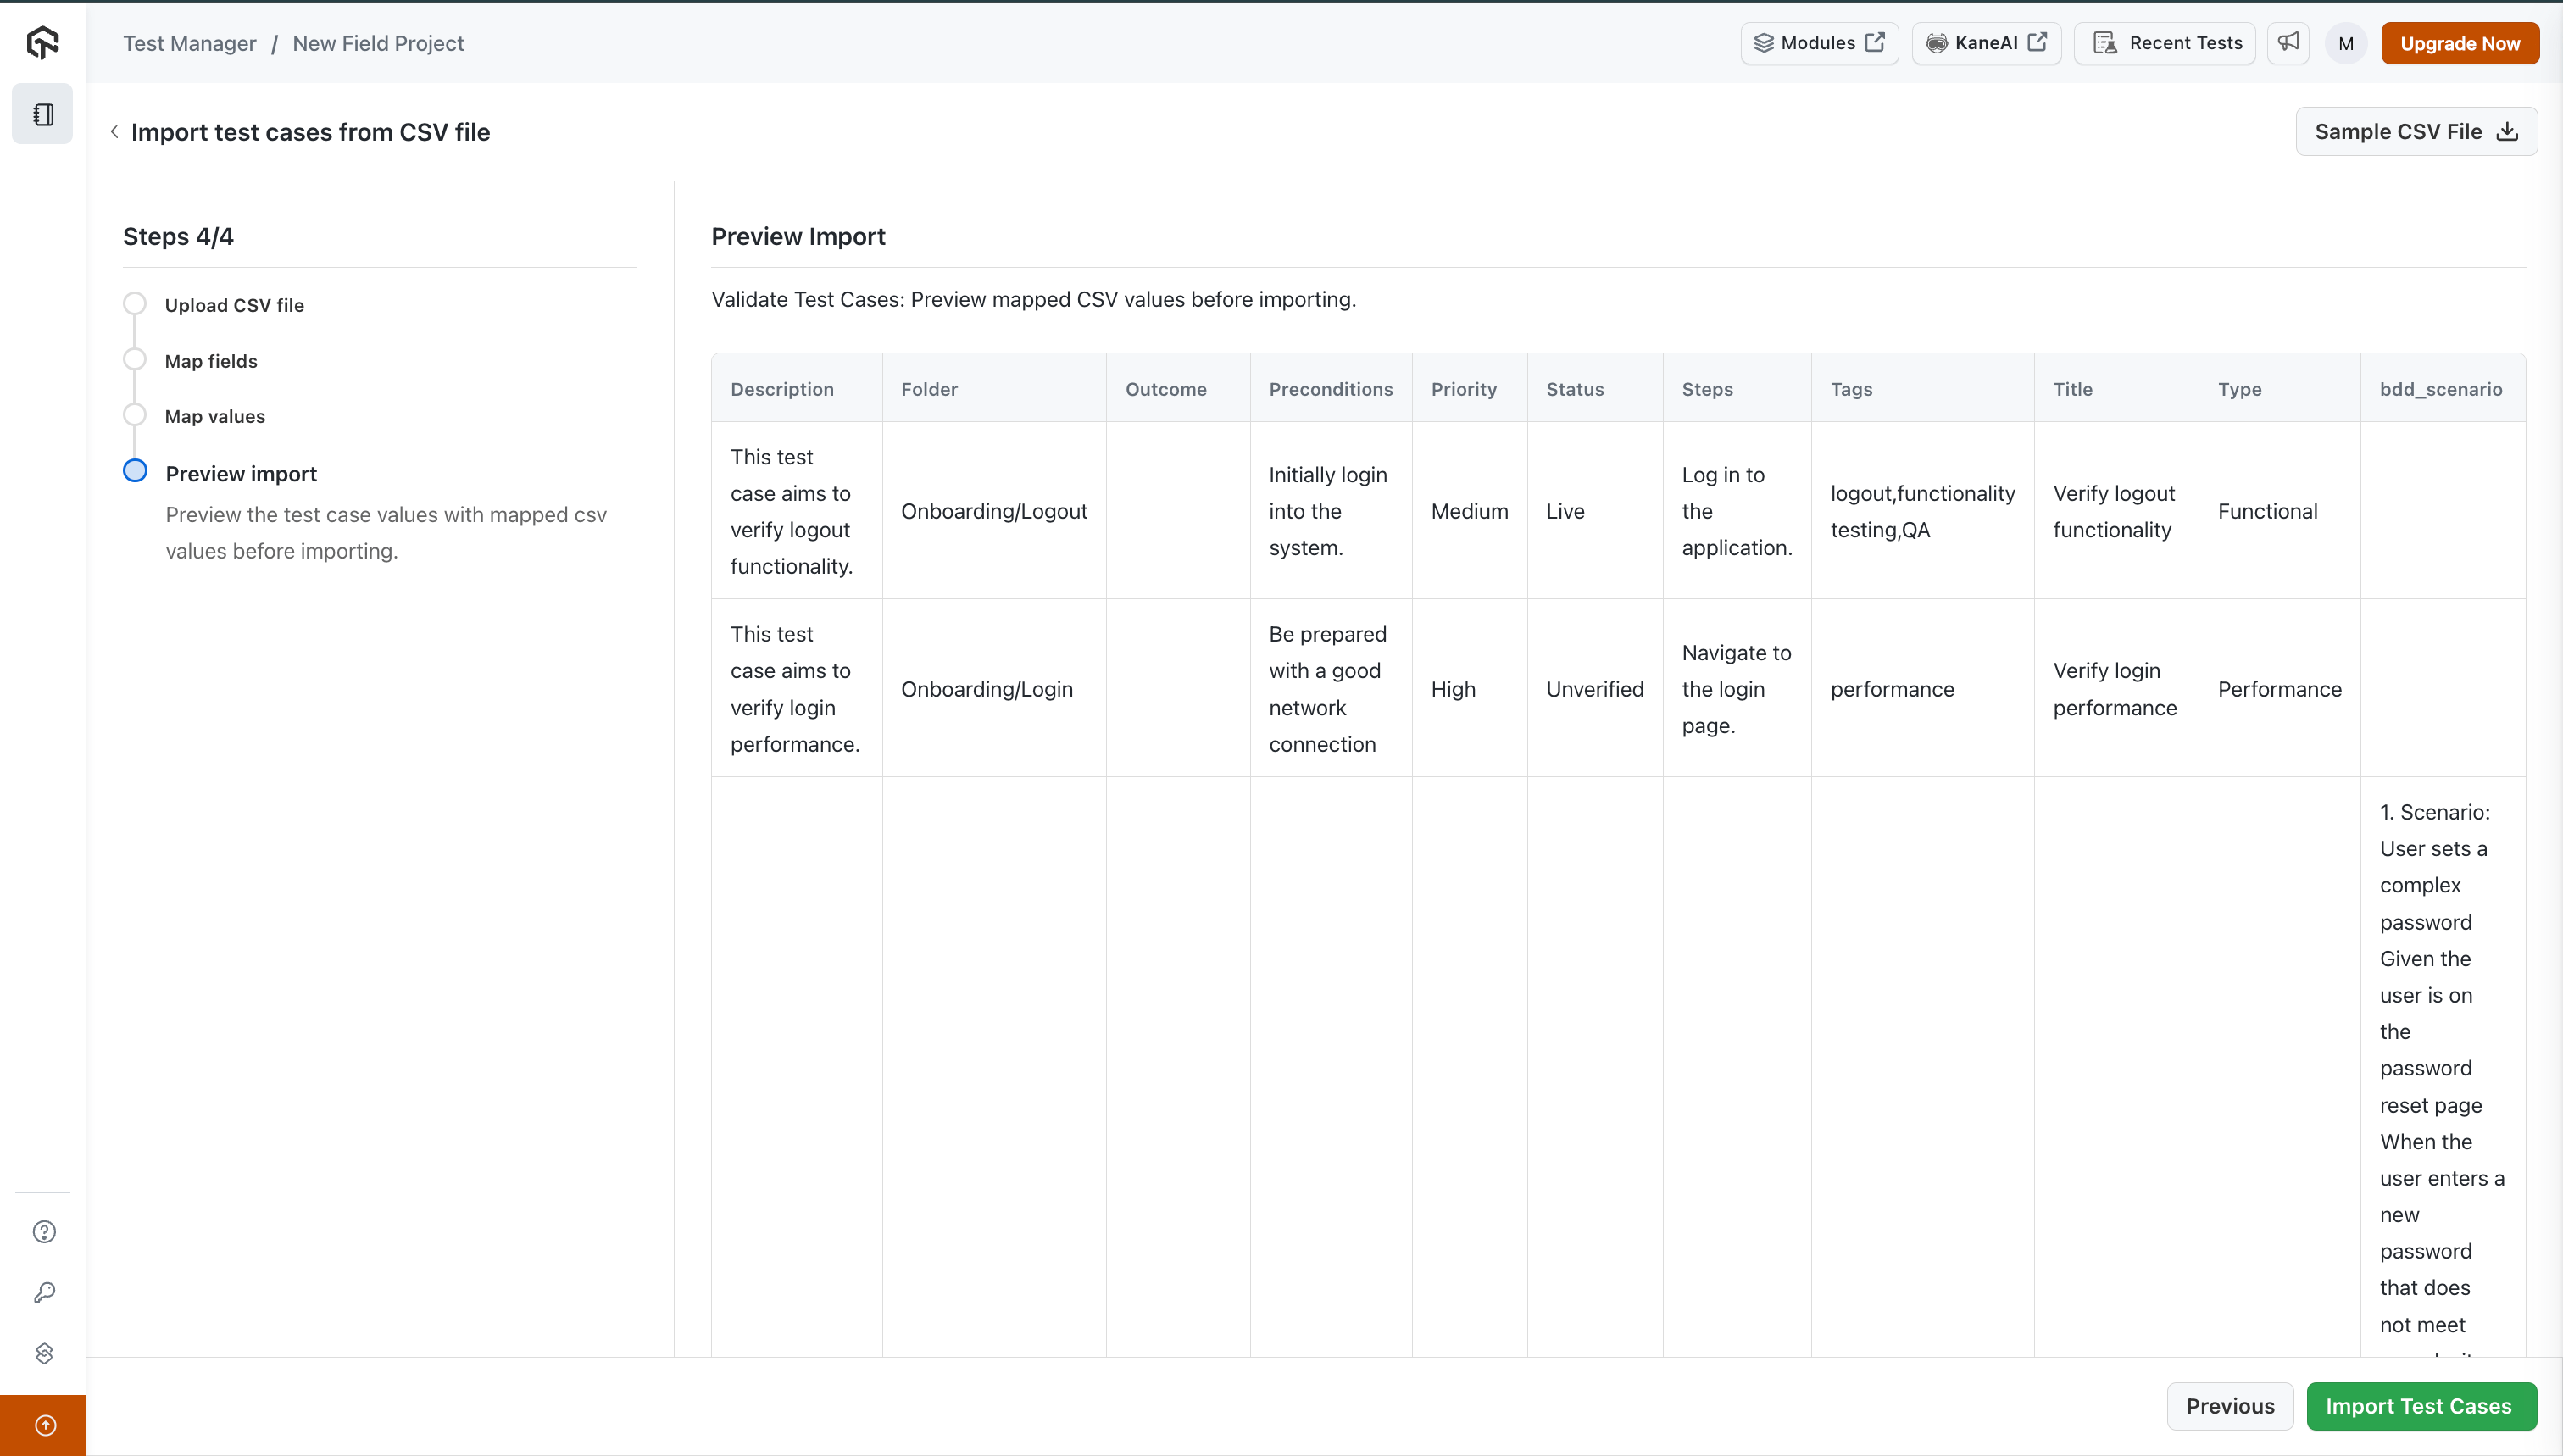Click the Onboarding/Logout folder cell
2563x1456 pixels.
point(994,511)
